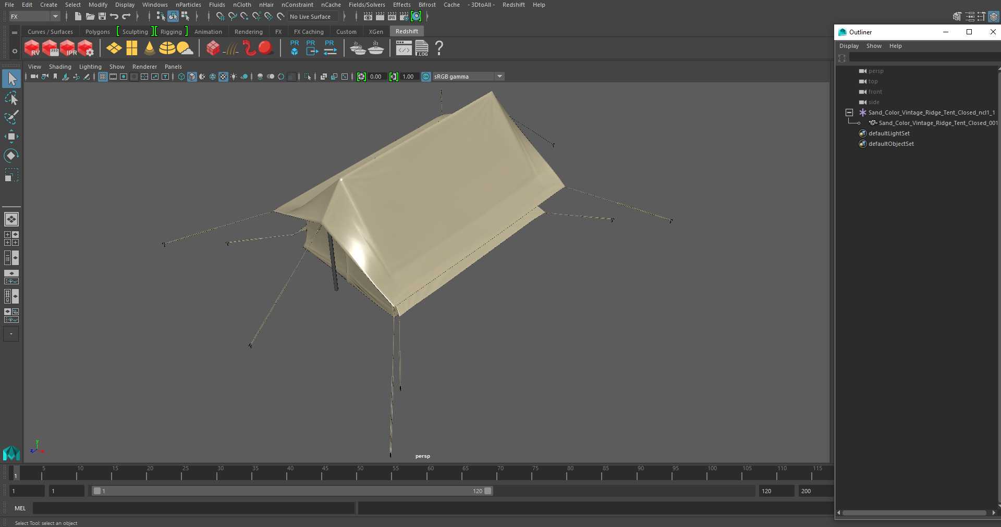Click Redshift proxy PR cube icon

coord(295,47)
